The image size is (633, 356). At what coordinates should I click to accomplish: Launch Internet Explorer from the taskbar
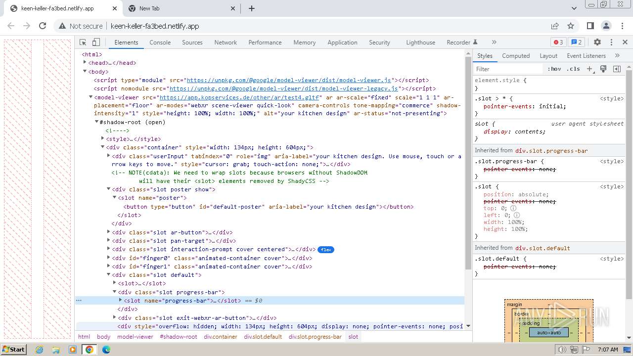[x=40, y=349]
